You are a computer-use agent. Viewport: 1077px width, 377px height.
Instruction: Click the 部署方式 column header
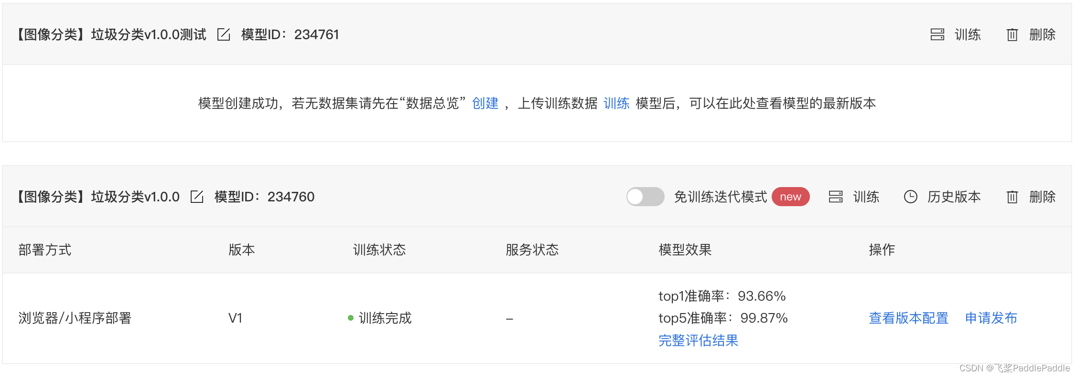pyautogui.click(x=45, y=250)
